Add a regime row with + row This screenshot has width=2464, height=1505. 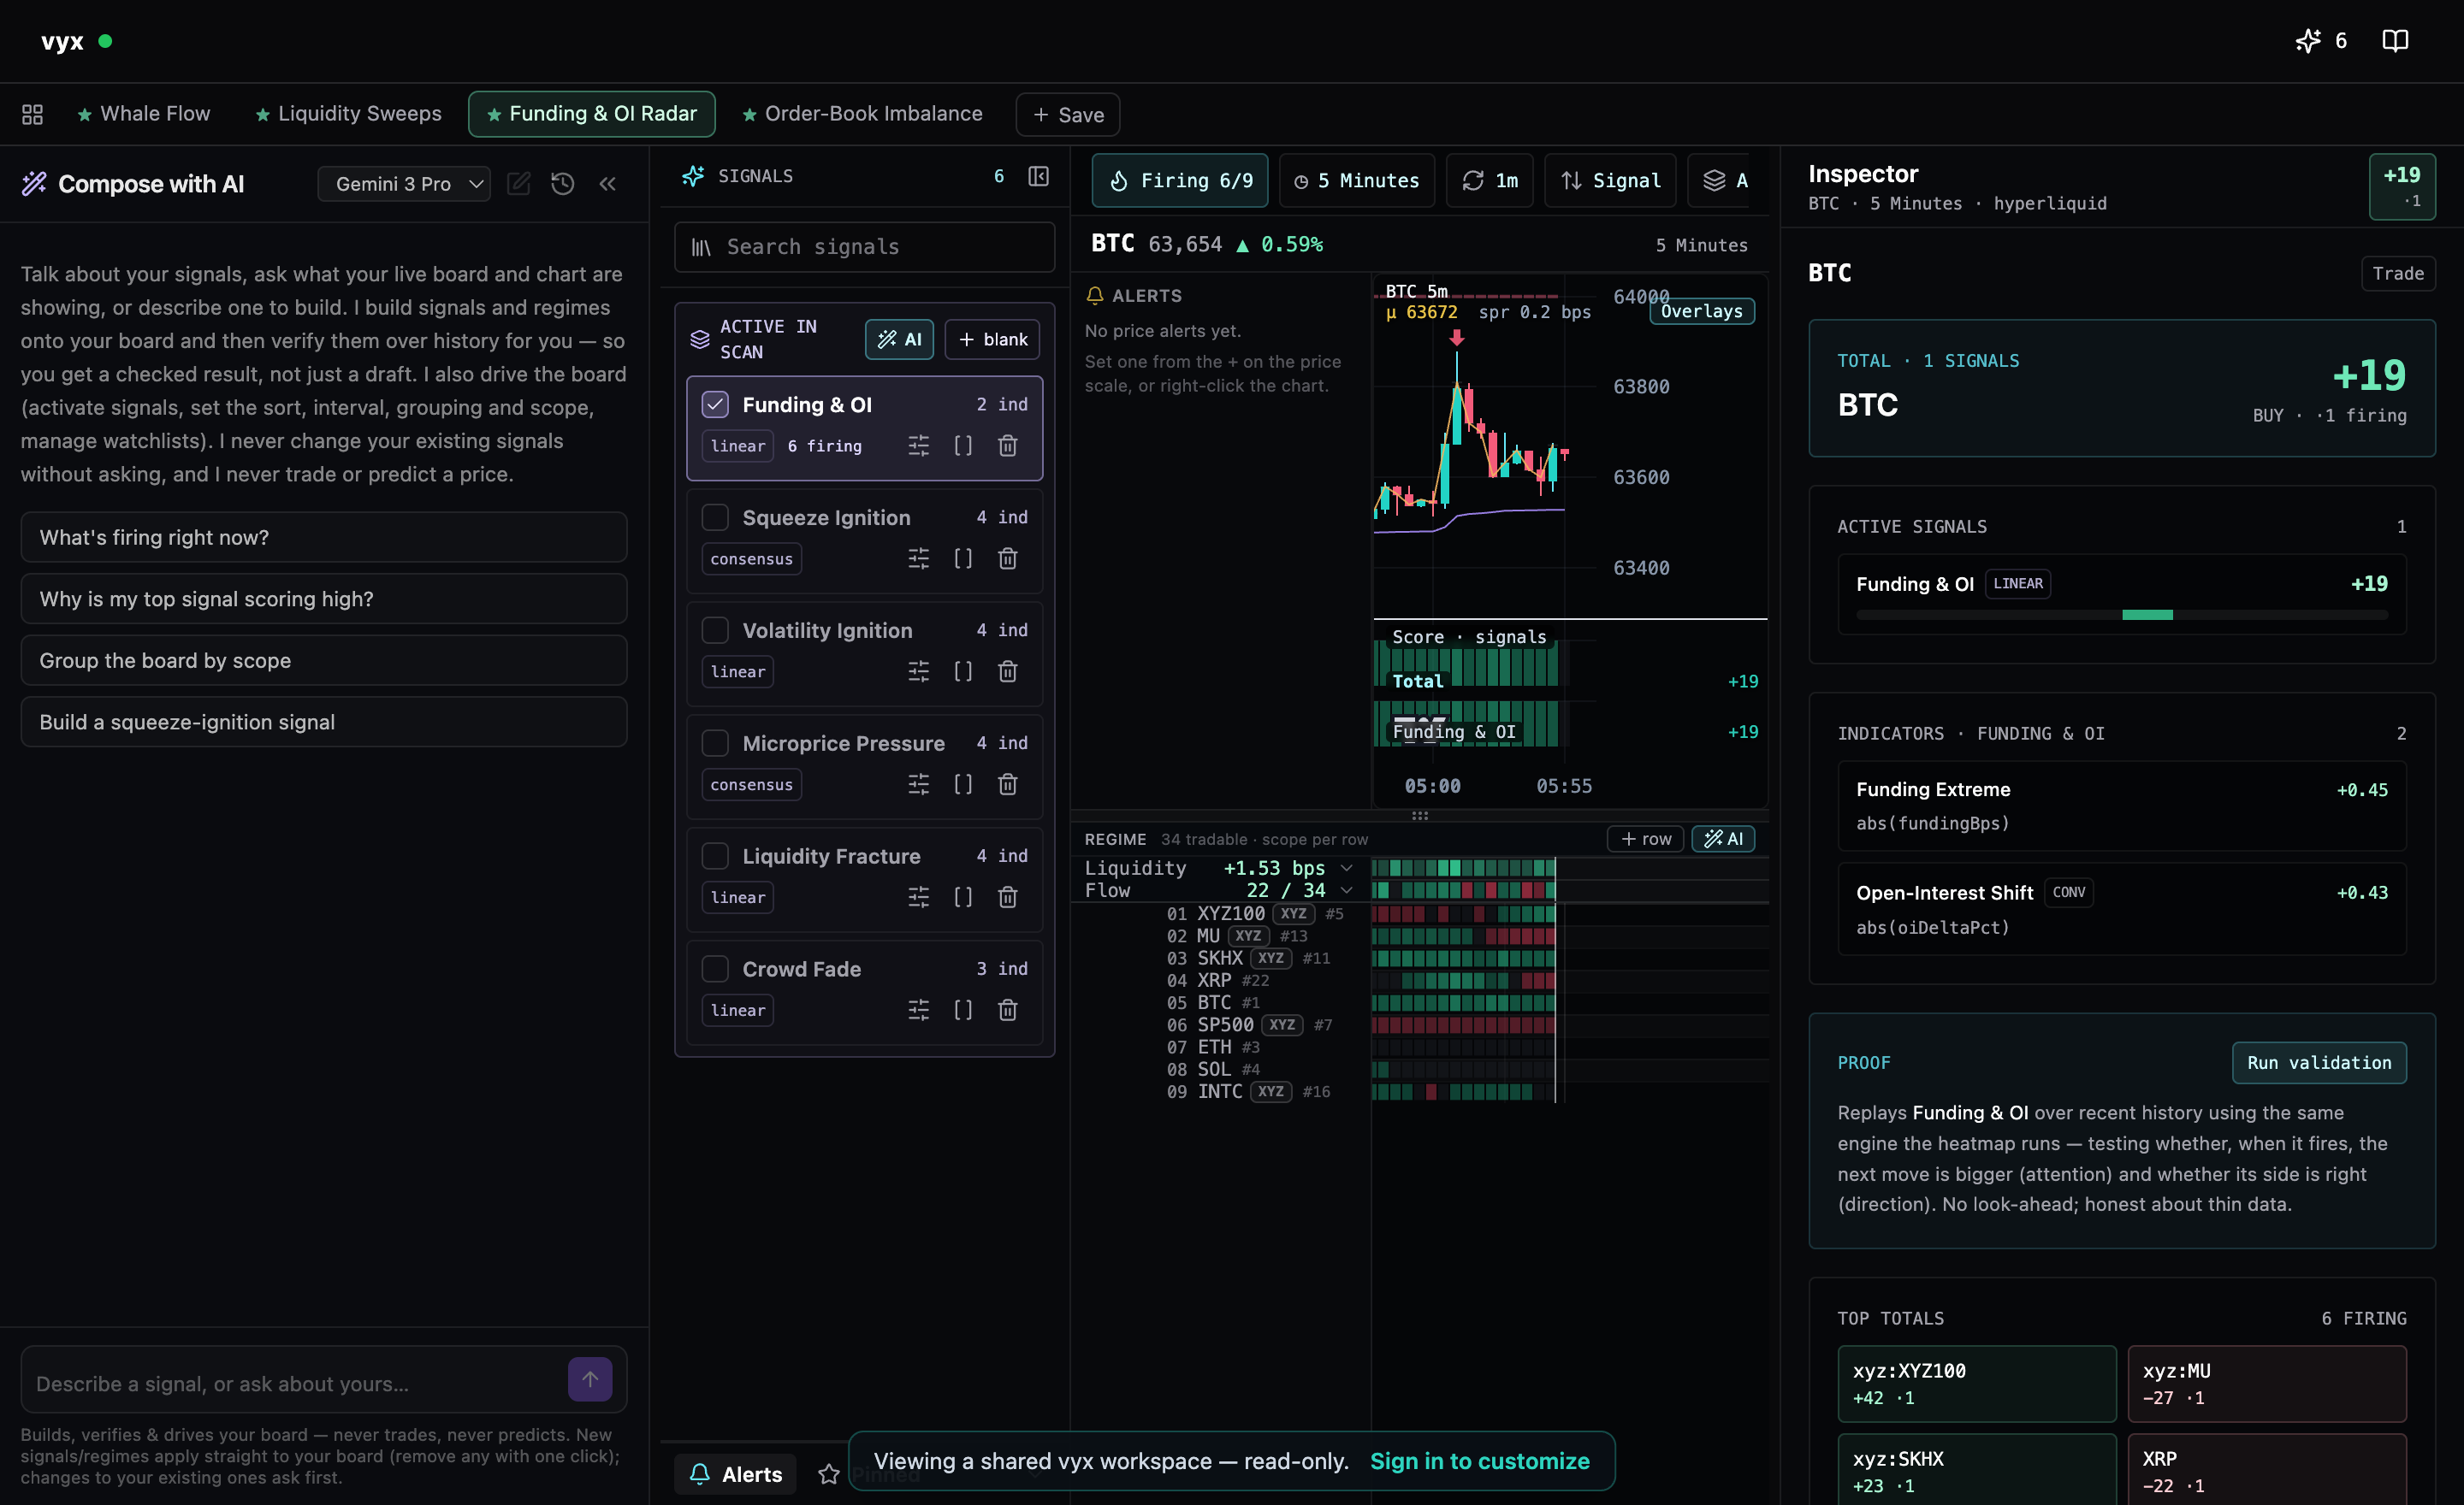tap(1646, 840)
